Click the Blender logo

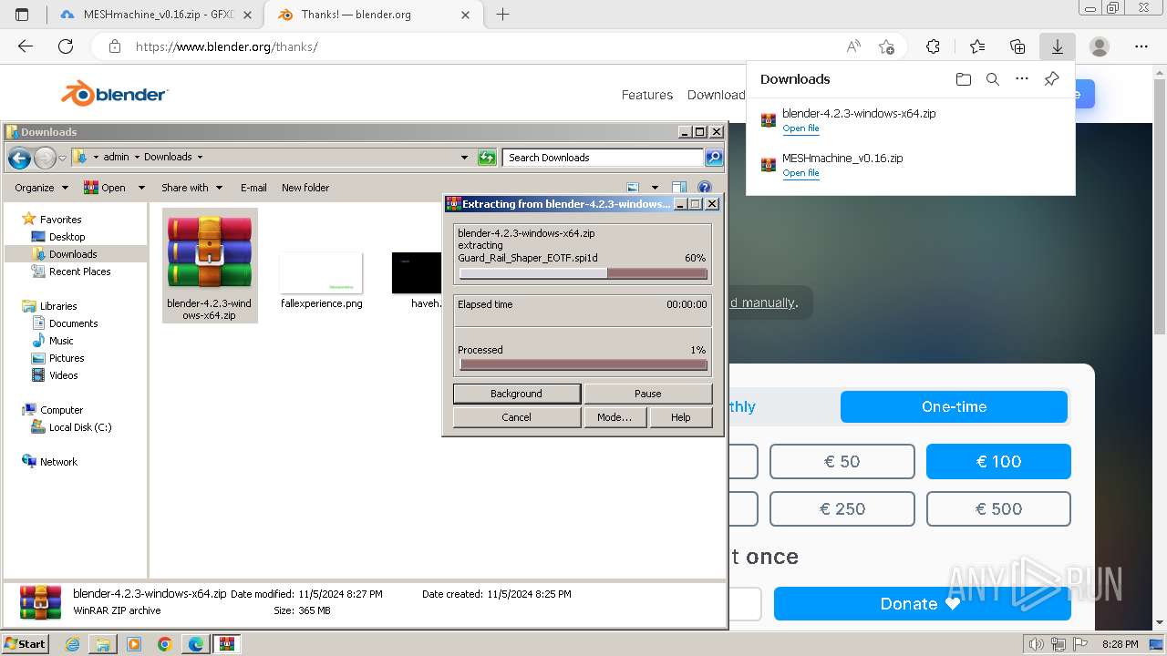point(114,94)
